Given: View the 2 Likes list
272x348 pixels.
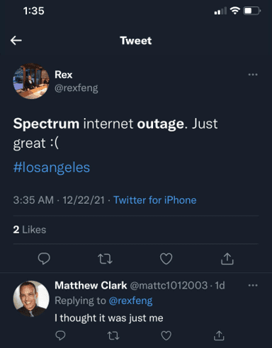Looking at the screenshot, I should coord(30,230).
